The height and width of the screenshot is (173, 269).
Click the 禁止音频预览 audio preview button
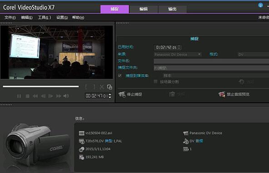(234, 94)
